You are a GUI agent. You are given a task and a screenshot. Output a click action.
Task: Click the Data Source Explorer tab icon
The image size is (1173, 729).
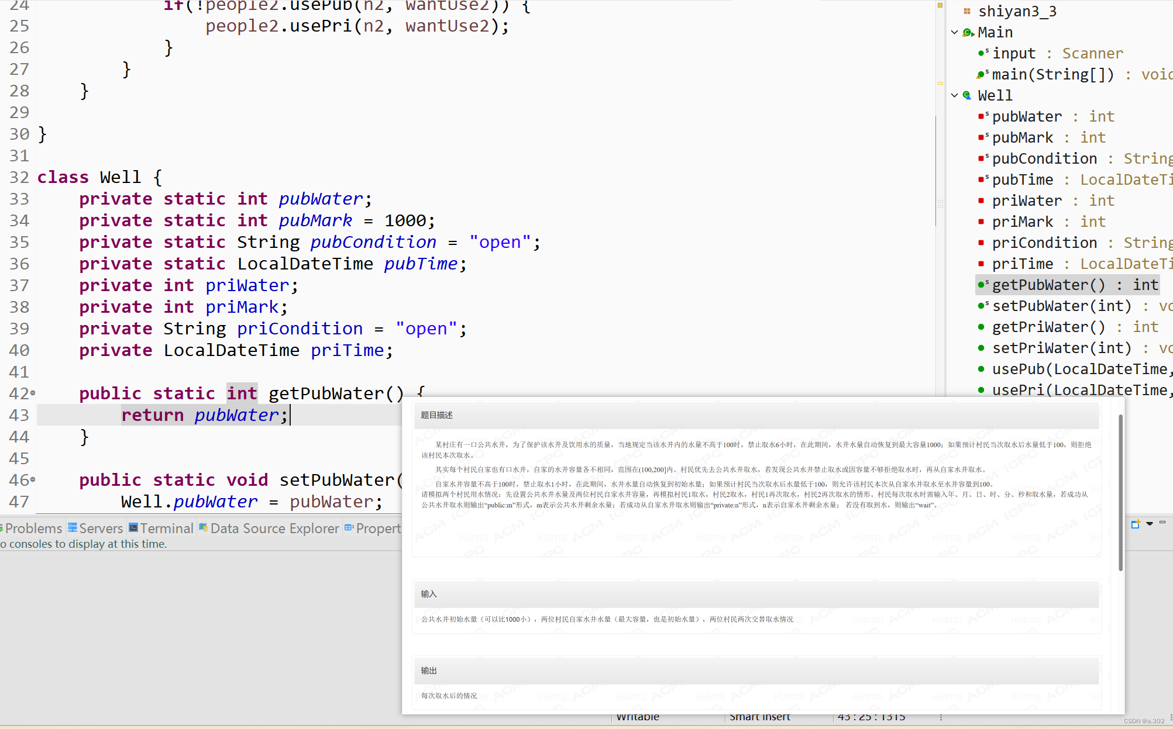click(204, 528)
